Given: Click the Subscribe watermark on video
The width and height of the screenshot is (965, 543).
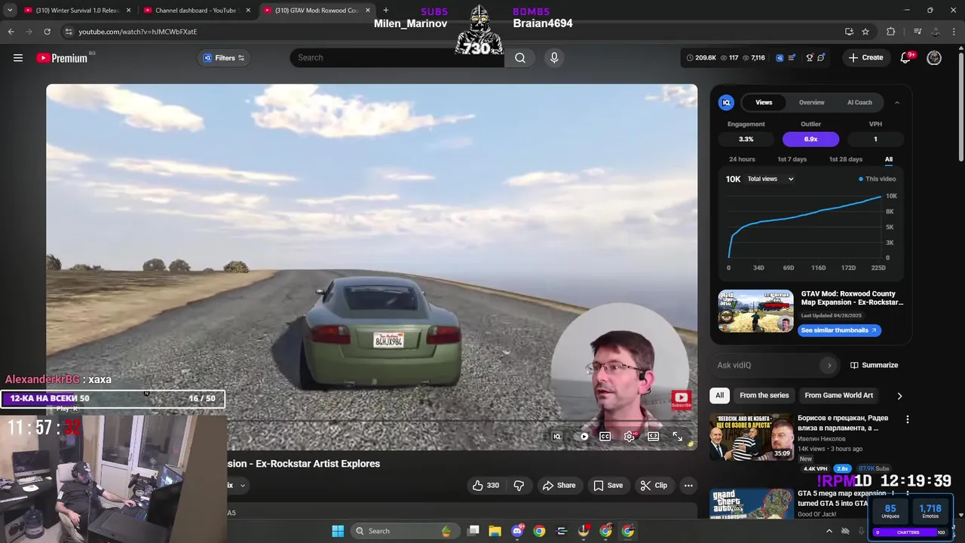Looking at the screenshot, I should click(681, 400).
